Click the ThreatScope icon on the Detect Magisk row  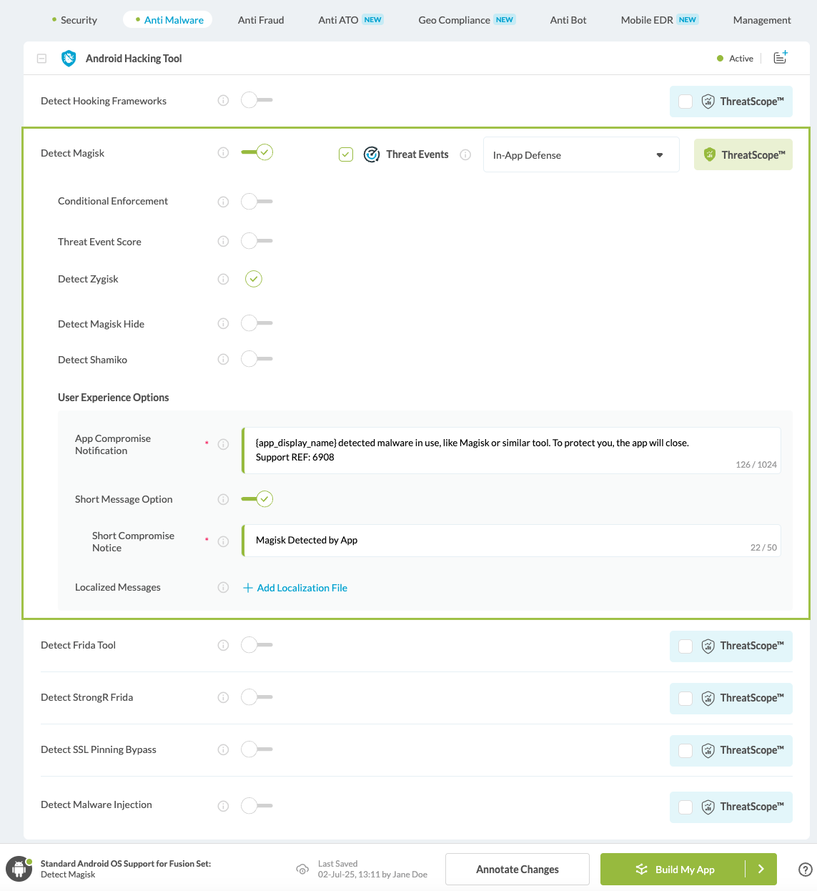point(708,154)
